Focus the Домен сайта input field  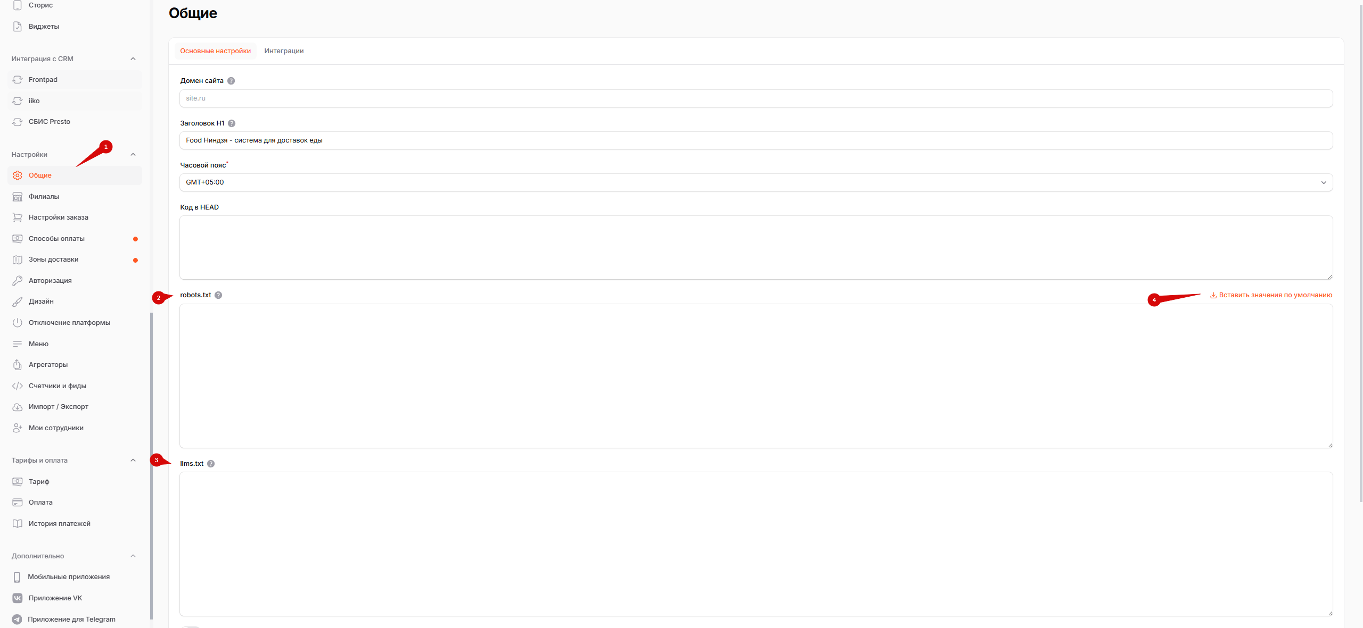pyautogui.click(x=756, y=98)
